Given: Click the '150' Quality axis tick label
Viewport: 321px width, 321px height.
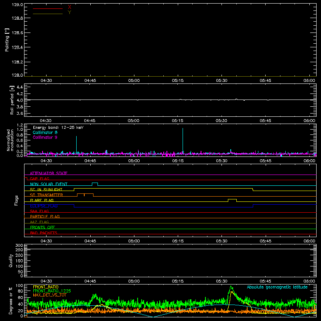Looking at the screenshot, I should pos(19,261).
